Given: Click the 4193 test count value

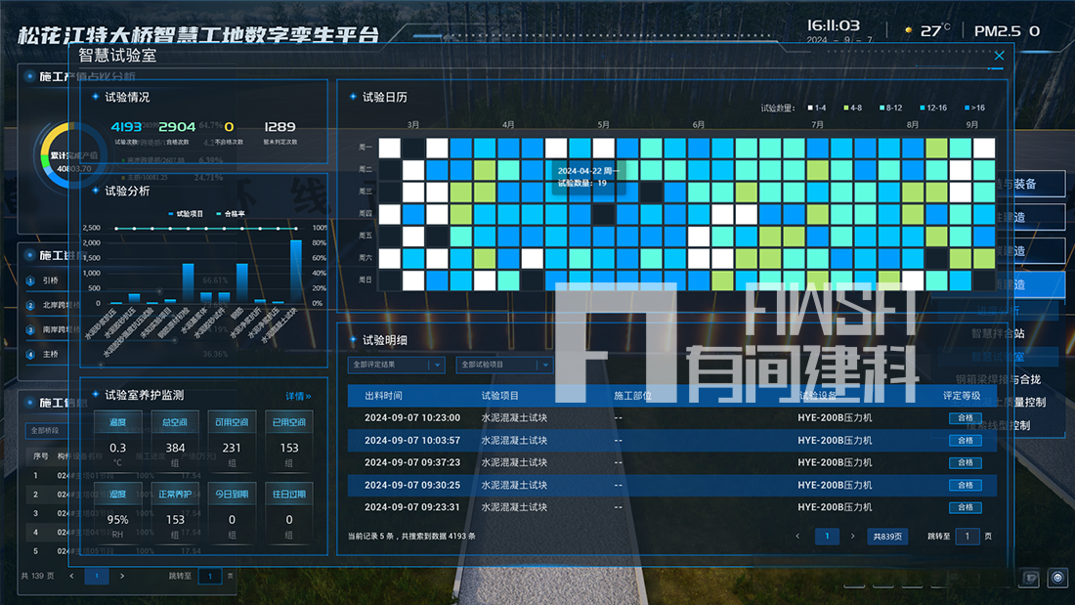Looking at the screenshot, I should click(x=126, y=127).
